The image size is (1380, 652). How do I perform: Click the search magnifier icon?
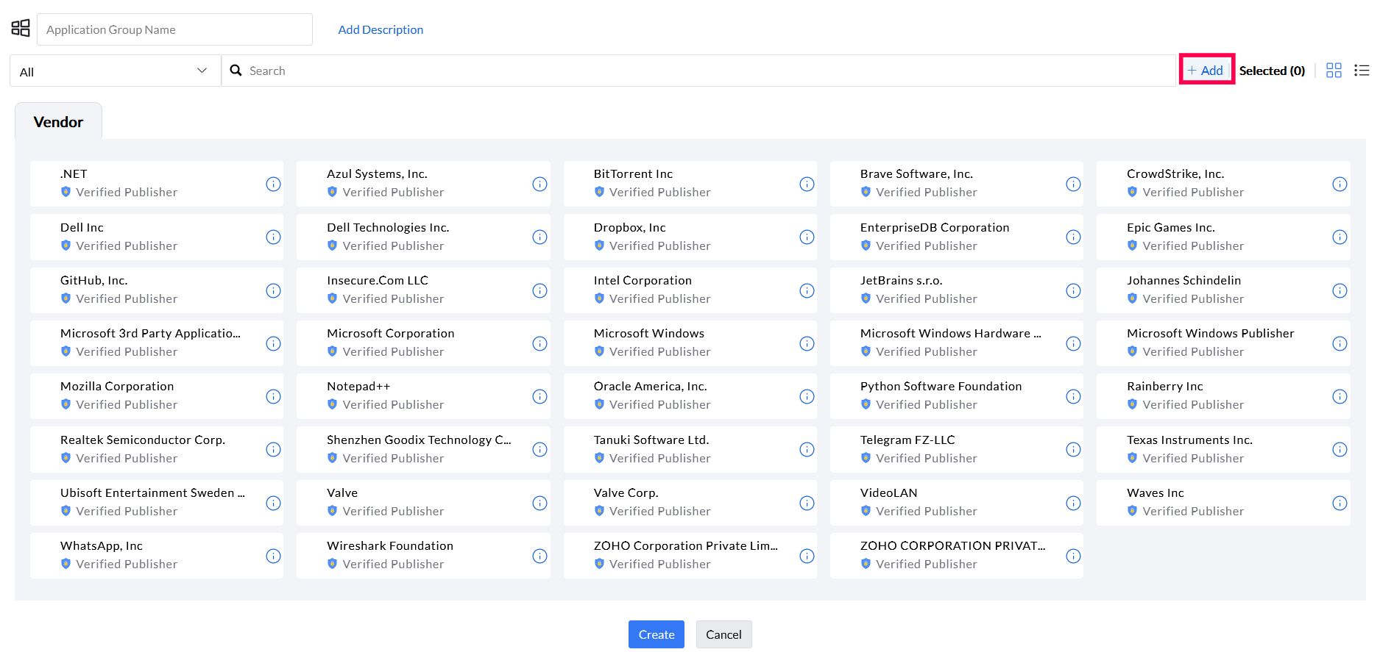point(236,71)
